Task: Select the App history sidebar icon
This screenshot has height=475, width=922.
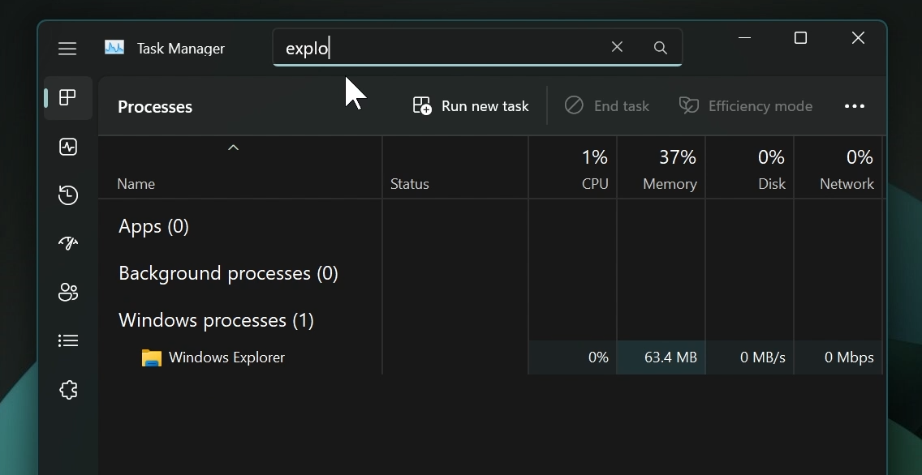Action: click(x=67, y=195)
